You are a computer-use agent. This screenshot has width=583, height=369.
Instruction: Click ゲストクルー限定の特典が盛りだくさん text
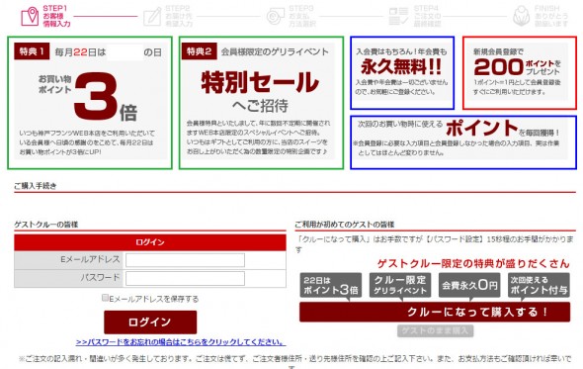tap(473, 263)
